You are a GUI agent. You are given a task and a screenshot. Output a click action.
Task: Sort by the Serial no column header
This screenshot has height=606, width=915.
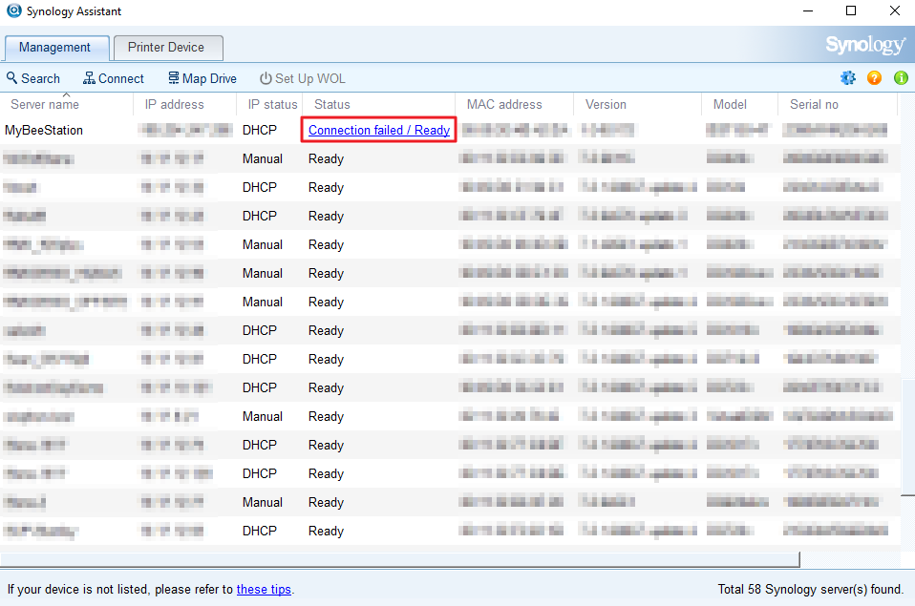tap(838, 104)
